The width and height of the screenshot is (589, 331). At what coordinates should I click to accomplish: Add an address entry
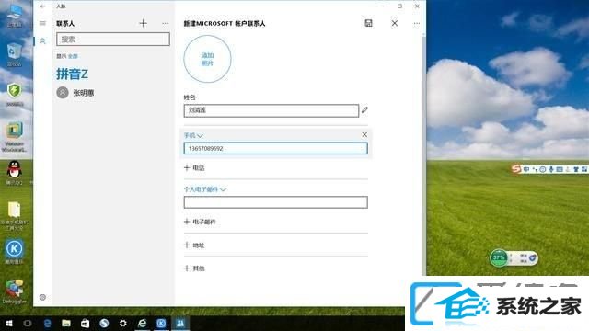(x=194, y=245)
